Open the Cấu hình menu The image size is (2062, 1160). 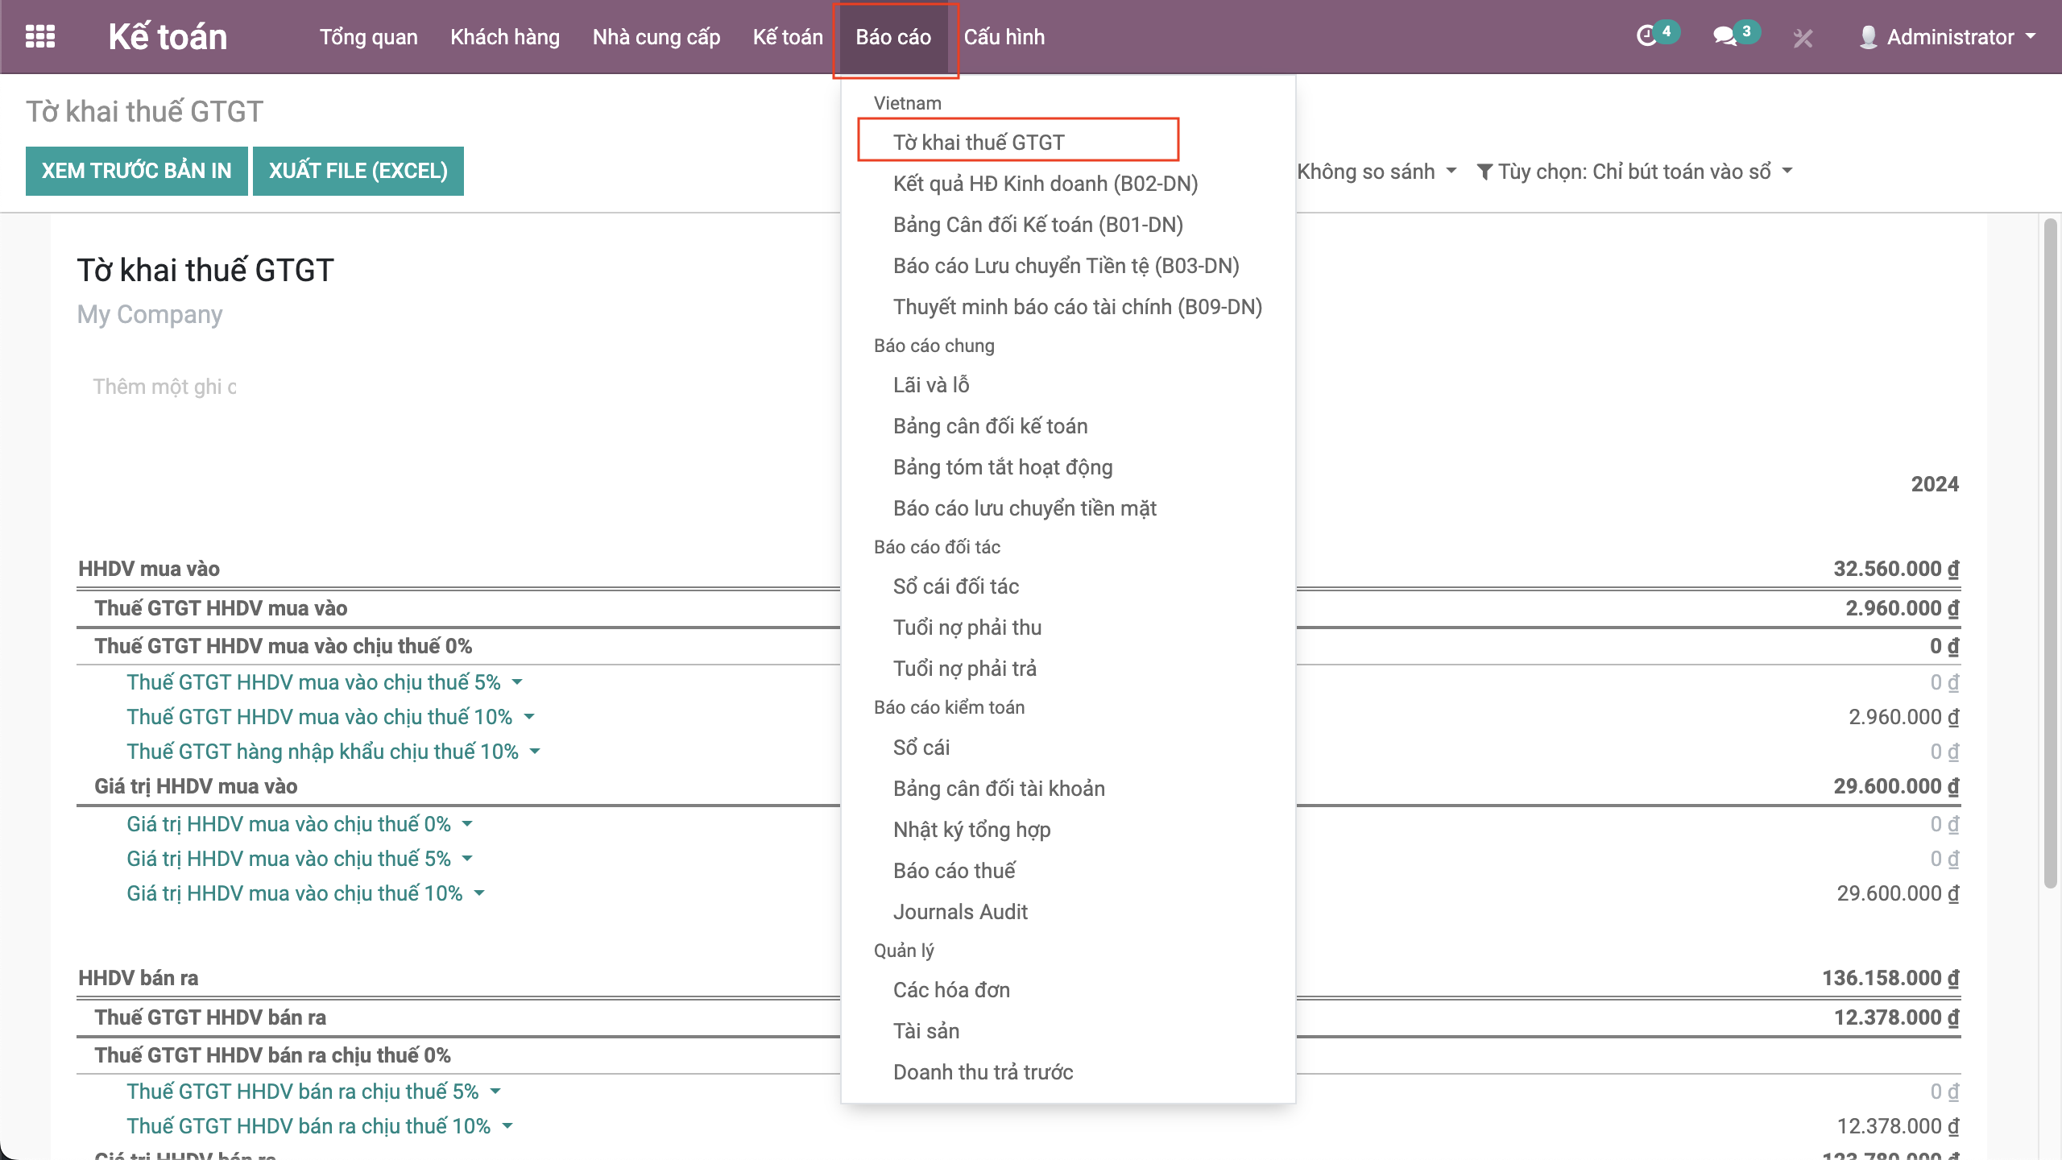pyautogui.click(x=1004, y=37)
